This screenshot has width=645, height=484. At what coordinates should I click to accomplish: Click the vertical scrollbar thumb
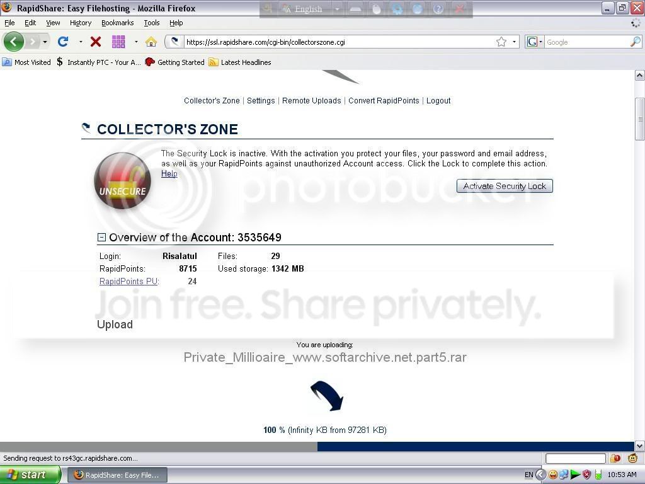coord(639,119)
